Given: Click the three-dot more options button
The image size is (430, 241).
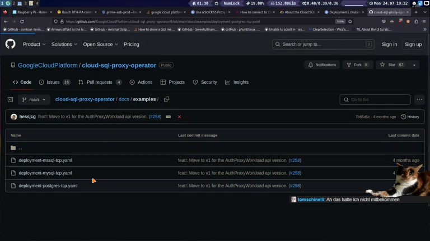Looking at the screenshot, I should (419, 99).
